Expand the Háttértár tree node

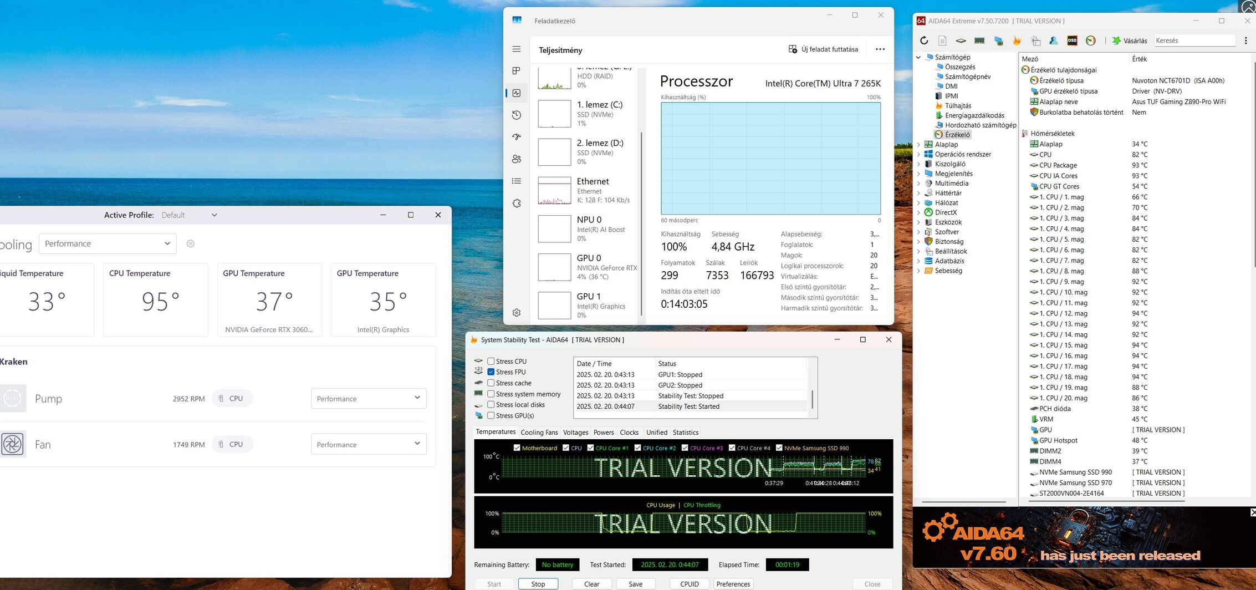[918, 193]
